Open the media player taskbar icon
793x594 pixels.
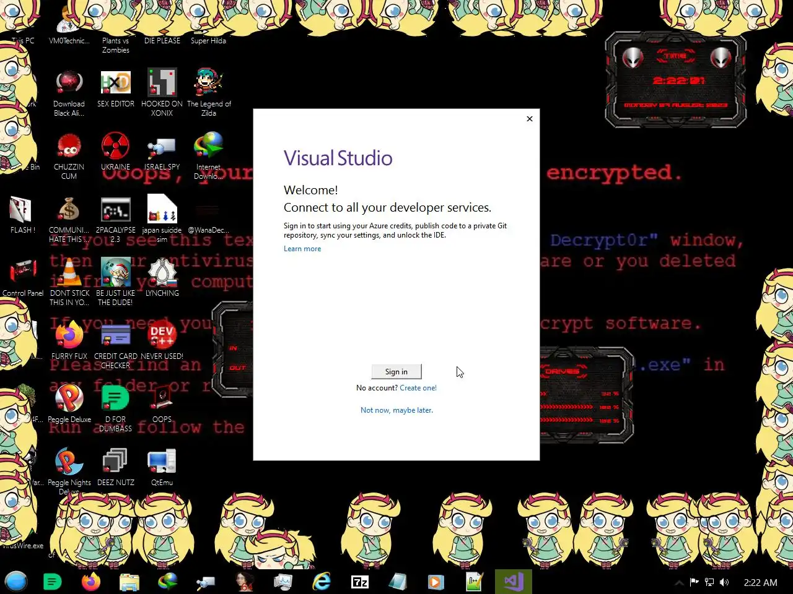pos(436,582)
